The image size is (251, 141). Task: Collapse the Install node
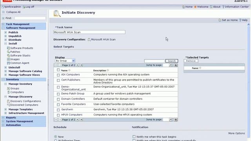[5, 43]
